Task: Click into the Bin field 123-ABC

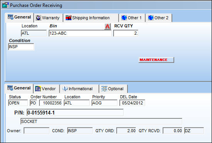Action: point(80,33)
